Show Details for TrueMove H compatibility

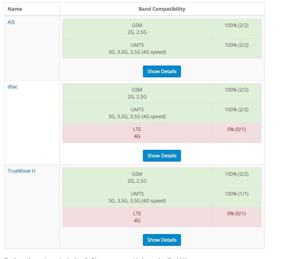click(162, 240)
